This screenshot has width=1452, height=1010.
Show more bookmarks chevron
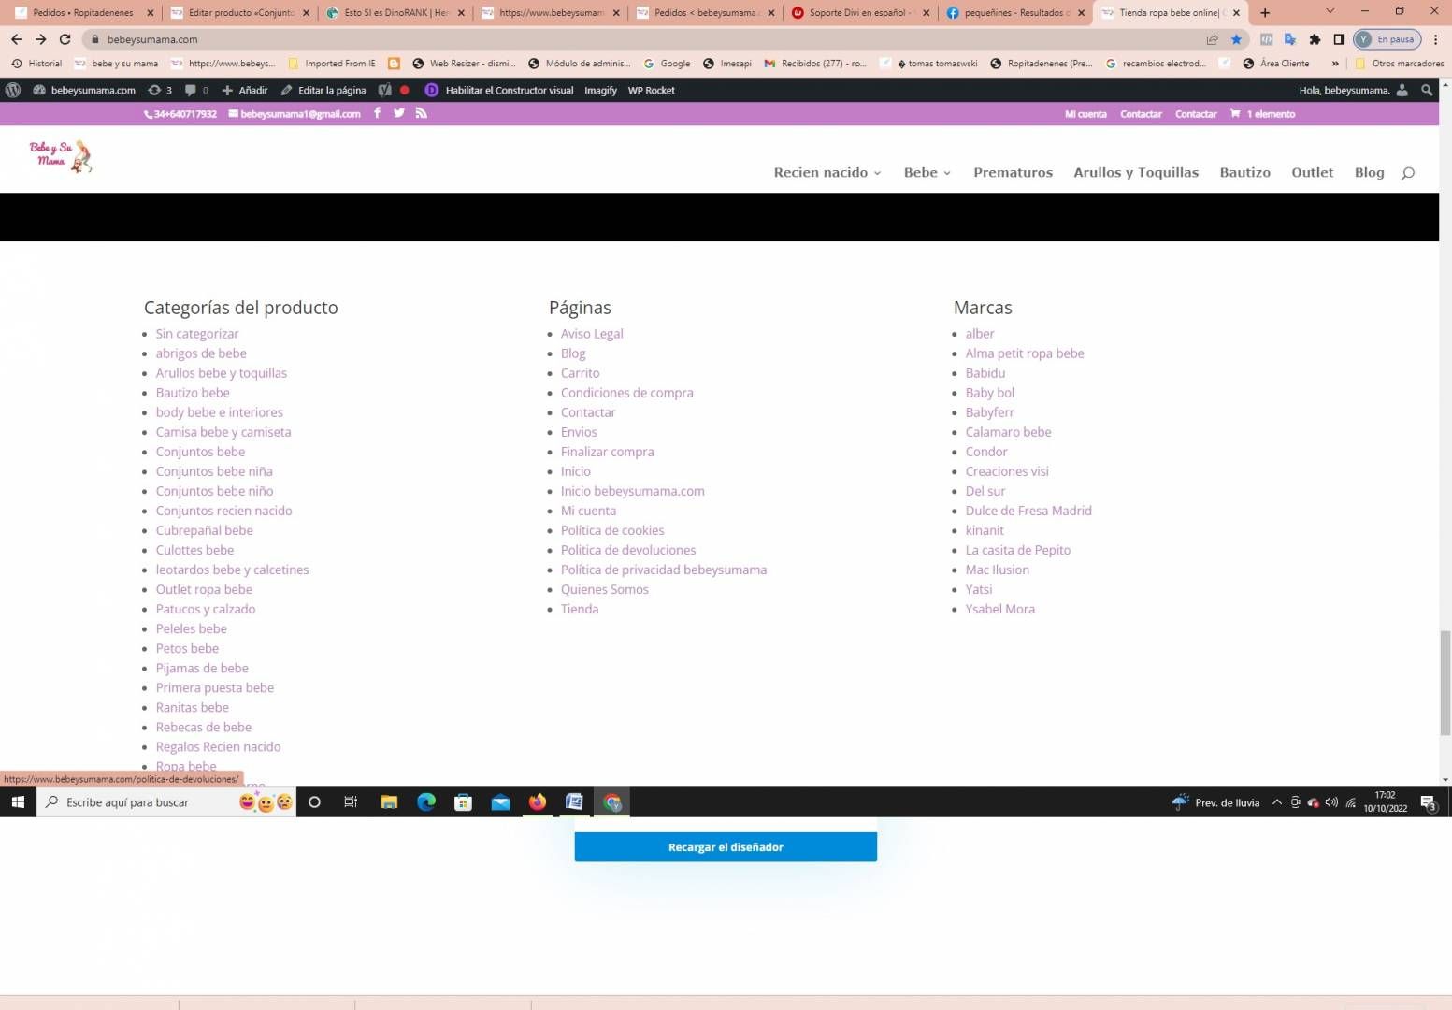pos(1335,64)
